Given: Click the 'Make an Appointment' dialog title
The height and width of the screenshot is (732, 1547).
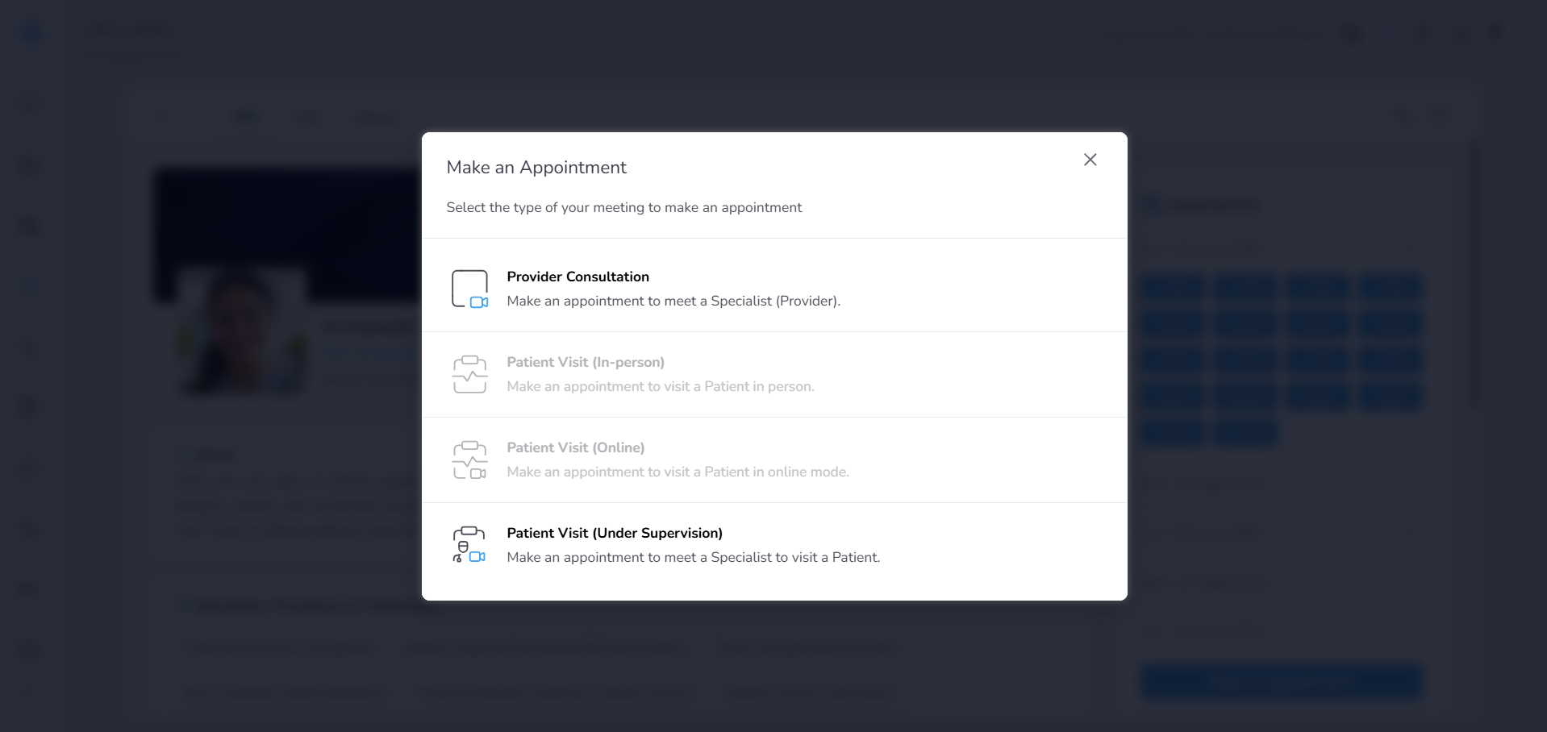Looking at the screenshot, I should click(x=536, y=167).
